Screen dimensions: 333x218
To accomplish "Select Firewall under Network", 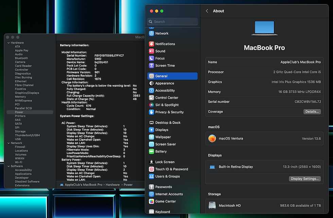I will (x=20, y=147).
